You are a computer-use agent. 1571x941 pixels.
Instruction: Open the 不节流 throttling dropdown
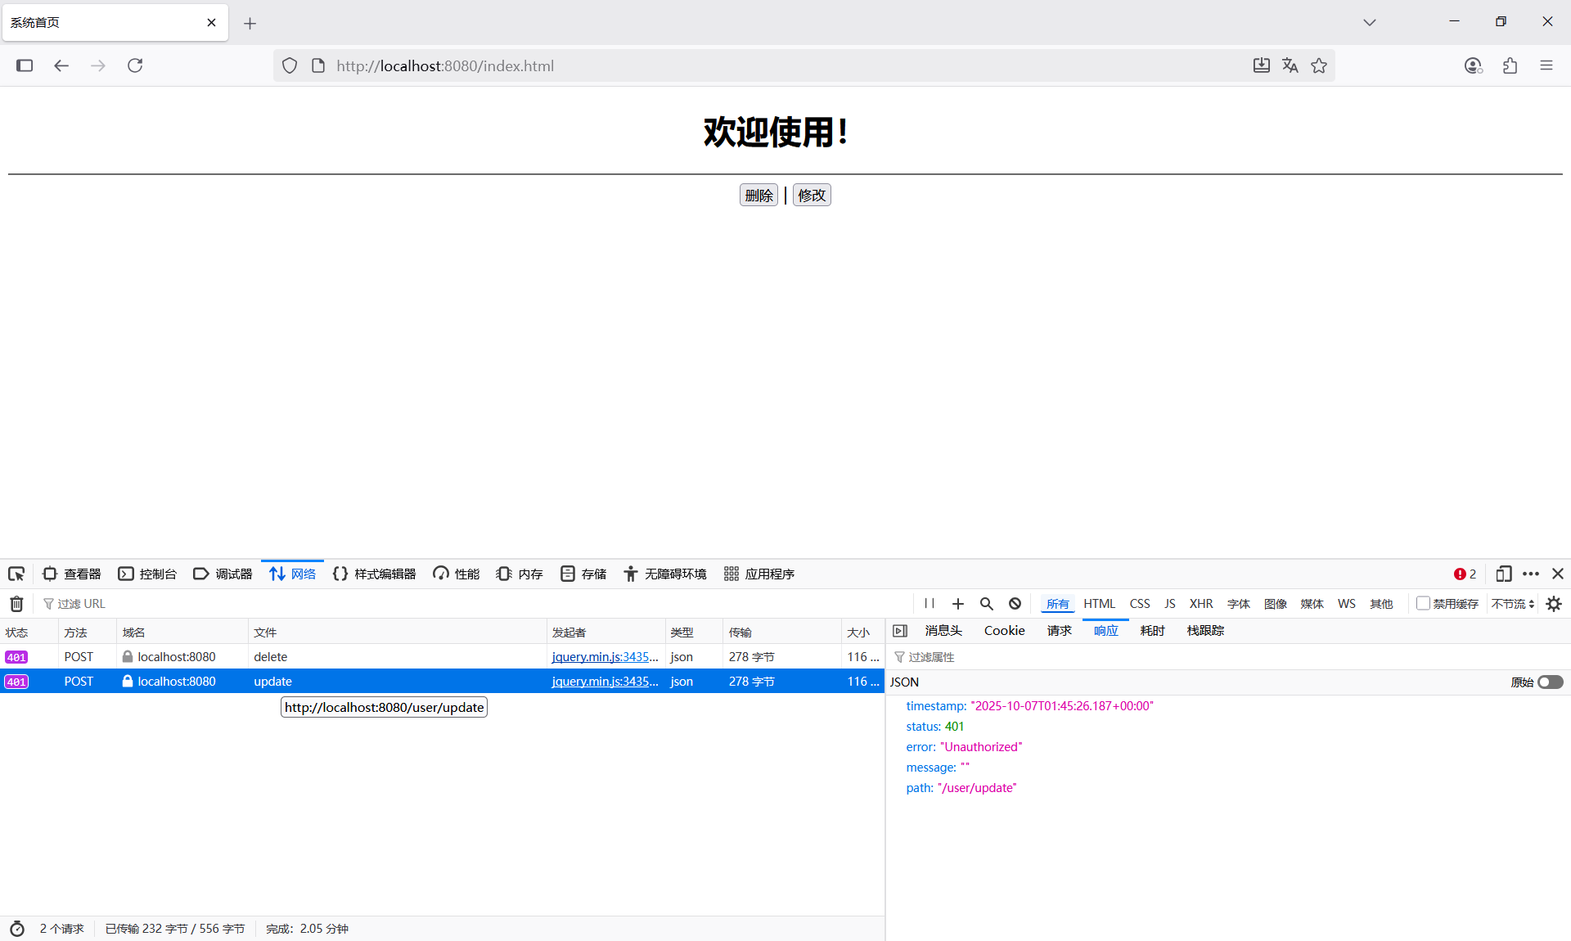pyautogui.click(x=1511, y=603)
